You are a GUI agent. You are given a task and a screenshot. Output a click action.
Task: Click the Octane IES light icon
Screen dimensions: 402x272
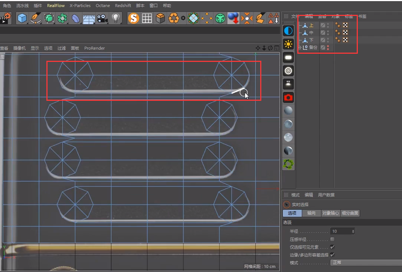(288, 84)
